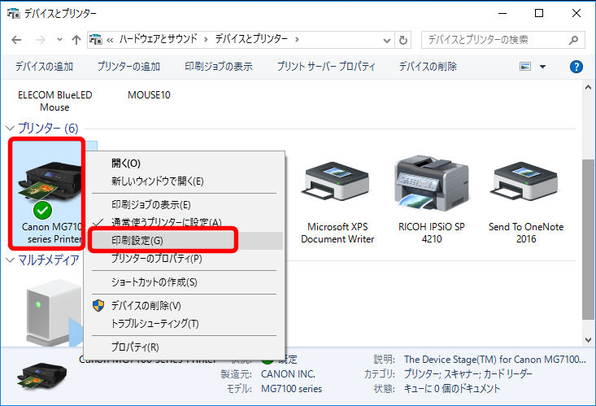Select the multimedia server device icon
The width and height of the screenshot is (596, 406).
[54, 312]
